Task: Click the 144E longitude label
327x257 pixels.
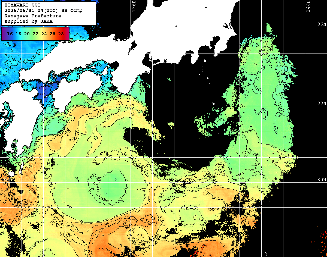Action: point(308,6)
